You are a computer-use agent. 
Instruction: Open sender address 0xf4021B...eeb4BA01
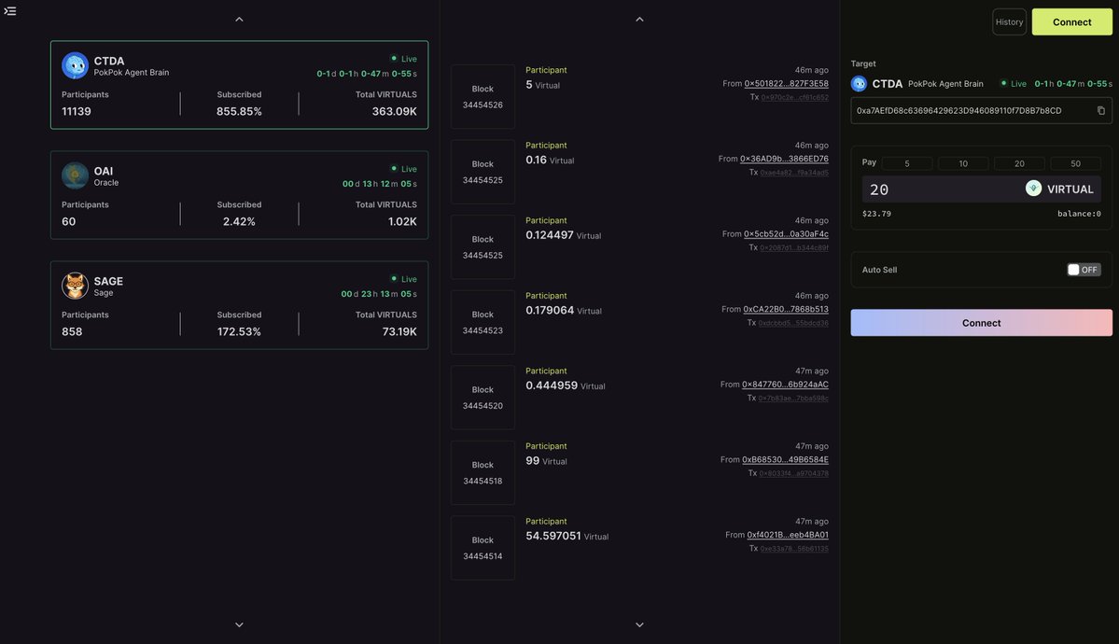(x=787, y=535)
